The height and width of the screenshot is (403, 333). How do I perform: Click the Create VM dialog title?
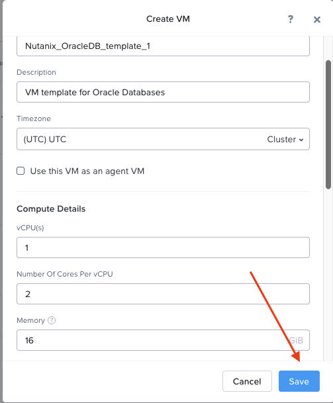[x=168, y=19]
